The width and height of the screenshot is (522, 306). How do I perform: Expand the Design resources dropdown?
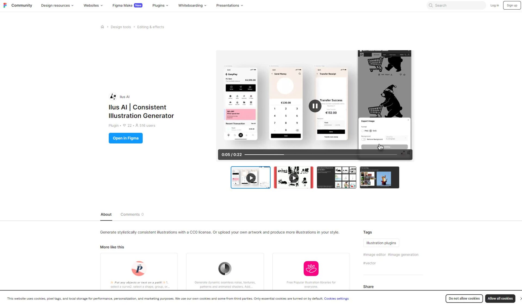pos(57,5)
